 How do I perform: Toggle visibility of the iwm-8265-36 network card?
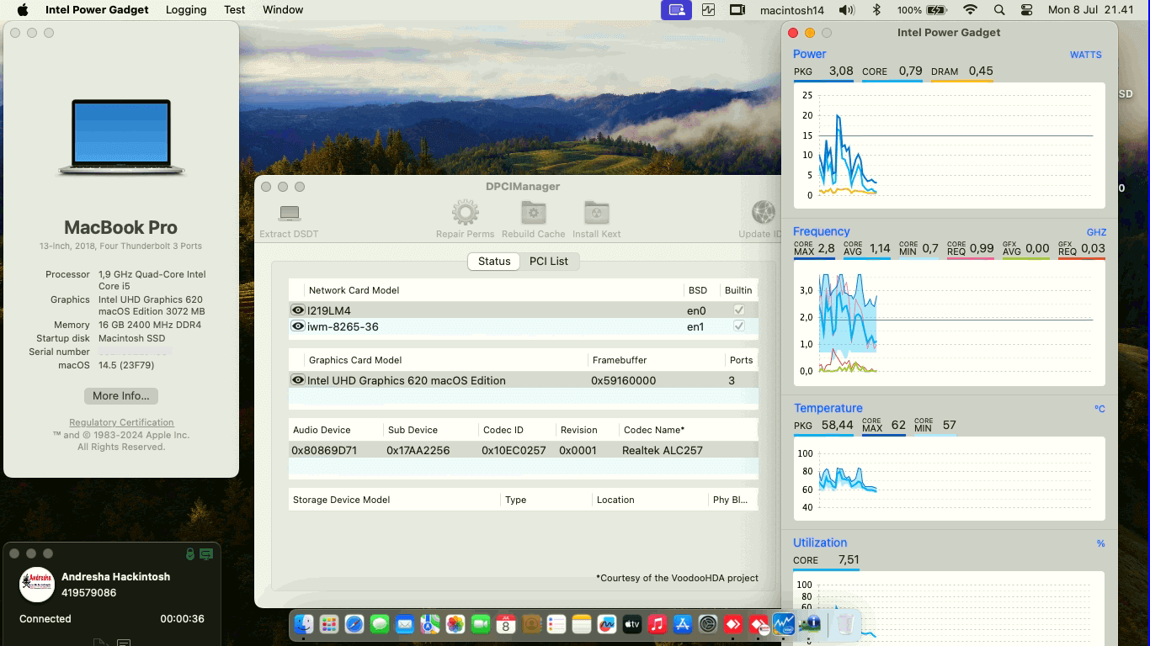tap(298, 326)
